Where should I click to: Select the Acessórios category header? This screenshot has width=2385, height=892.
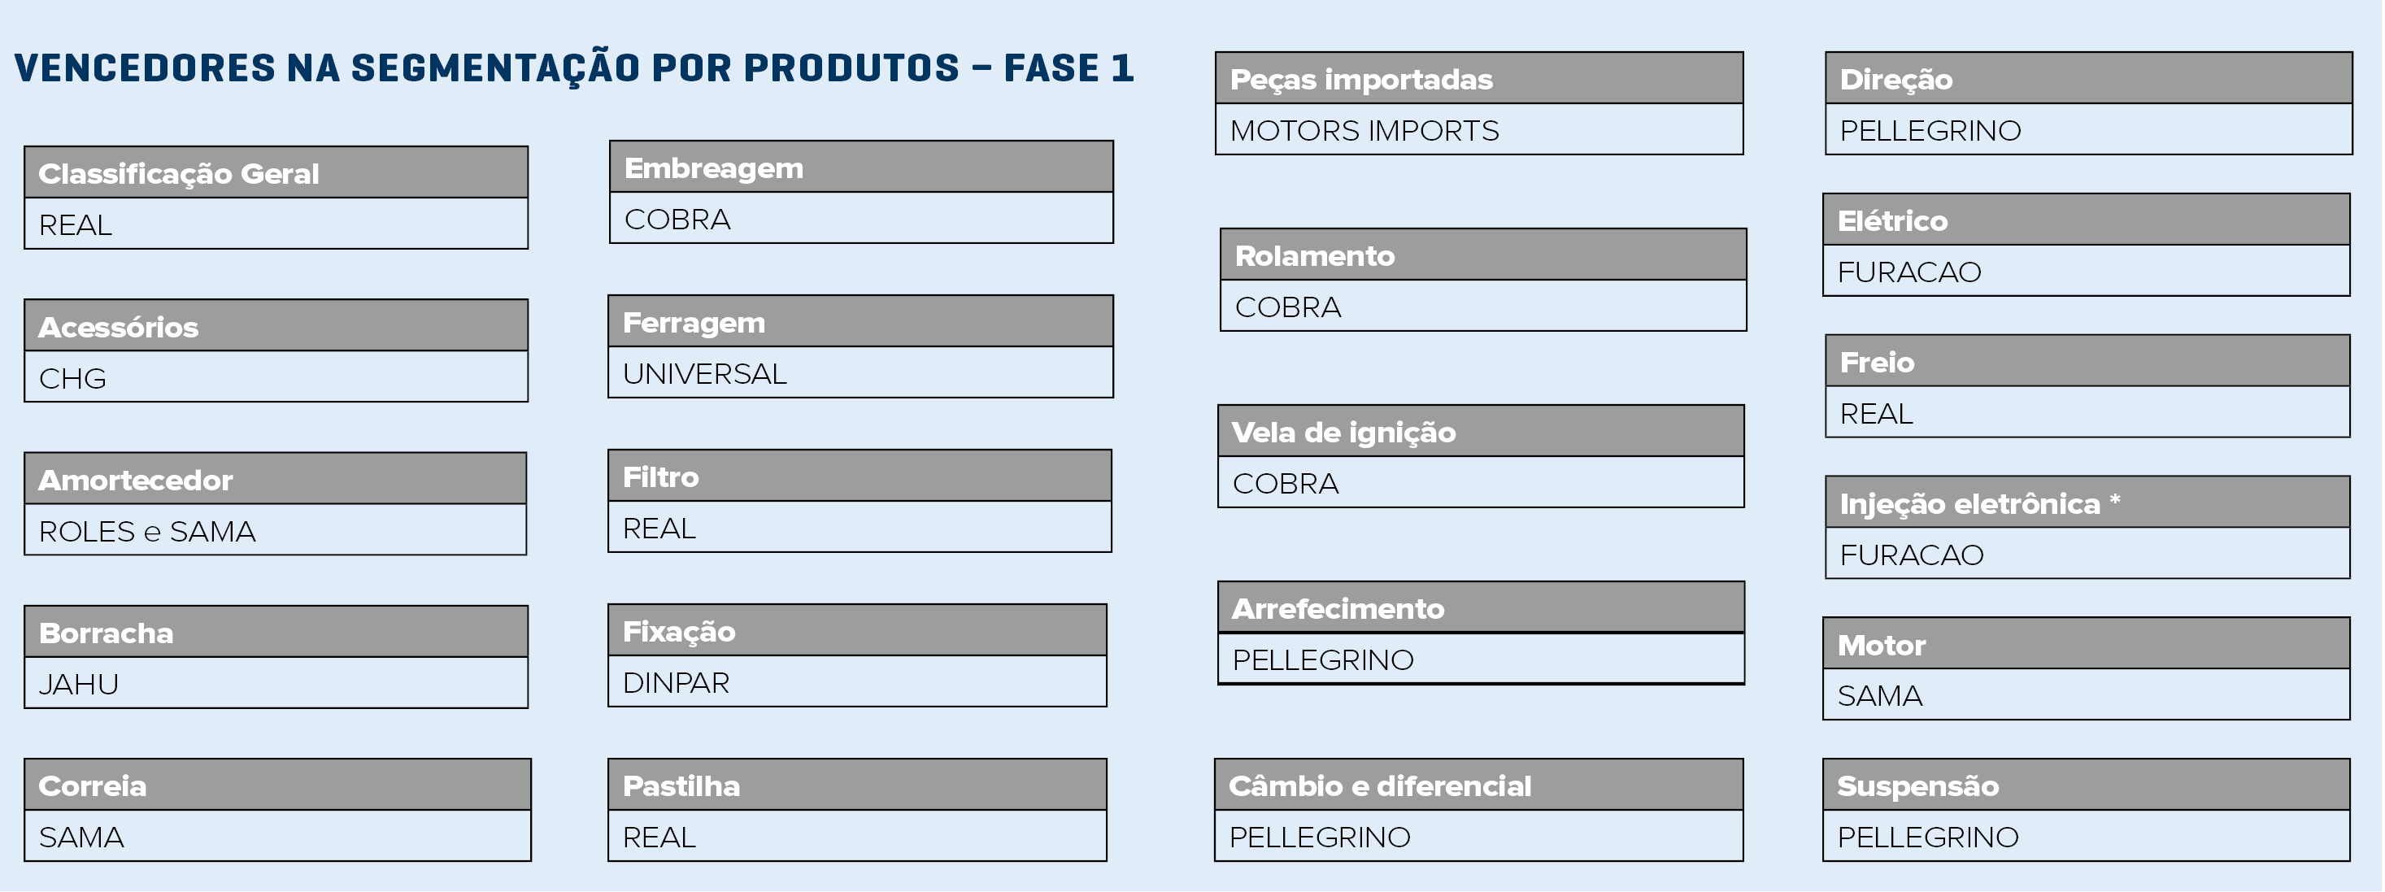pyautogui.click(x=276, y=326)
